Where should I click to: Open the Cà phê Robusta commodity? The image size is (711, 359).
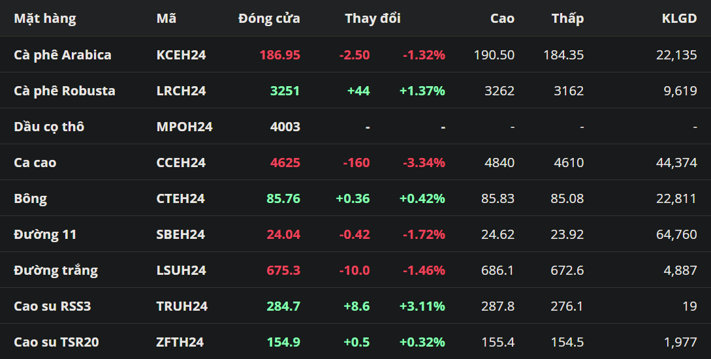tap(65, 91)
